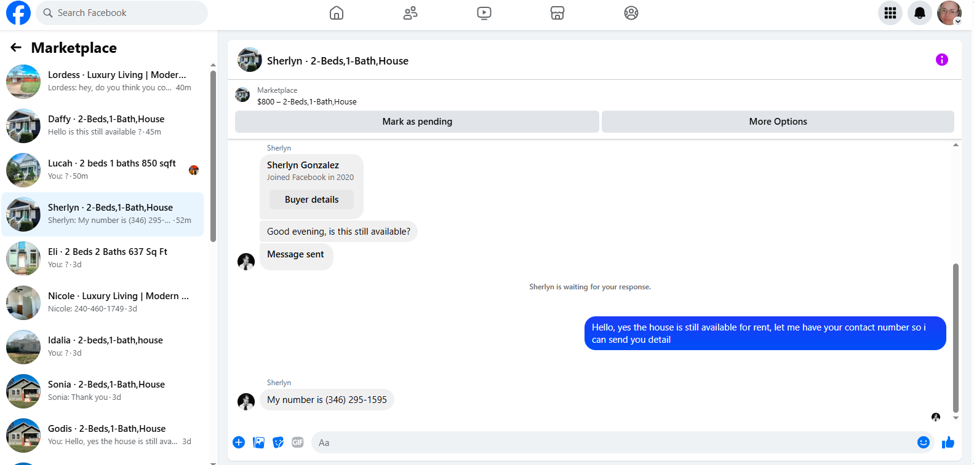Choose a sticker icon
Screen dimensions: 974x465
(x=279, y=442)
